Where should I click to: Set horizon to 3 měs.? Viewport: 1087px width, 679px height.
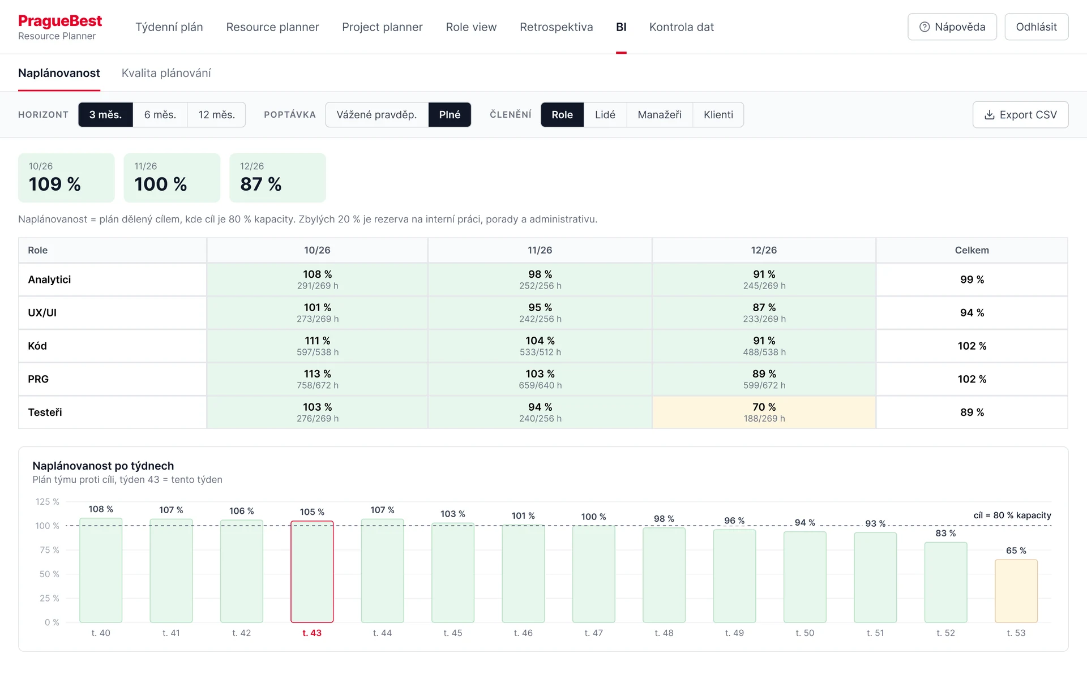click(105, 115)
